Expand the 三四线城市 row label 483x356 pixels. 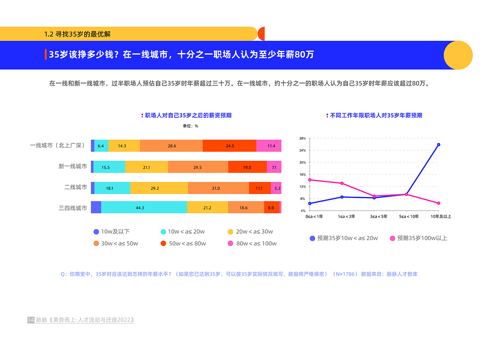coord(73,207)
